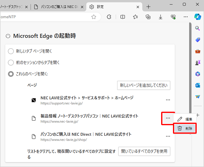This screenshot has width=204, height=167.
Task: Toggle split screen view icon
Action: pyautogui.click(x=122, y=17)
